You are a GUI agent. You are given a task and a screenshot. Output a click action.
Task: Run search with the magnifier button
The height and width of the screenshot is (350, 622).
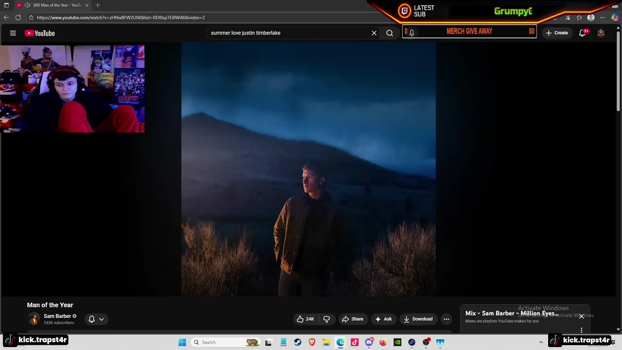[390, 33]
